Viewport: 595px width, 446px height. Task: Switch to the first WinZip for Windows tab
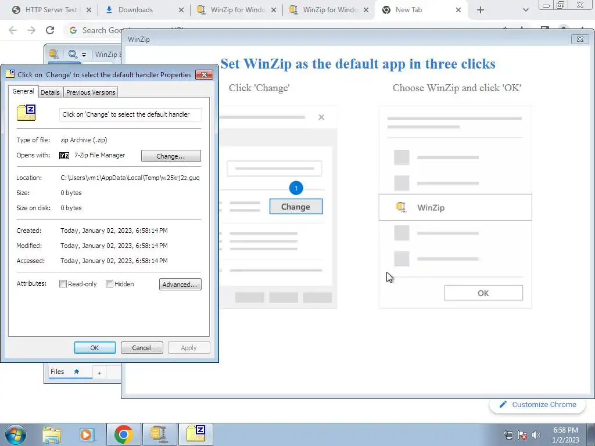[x=238, y=10]
